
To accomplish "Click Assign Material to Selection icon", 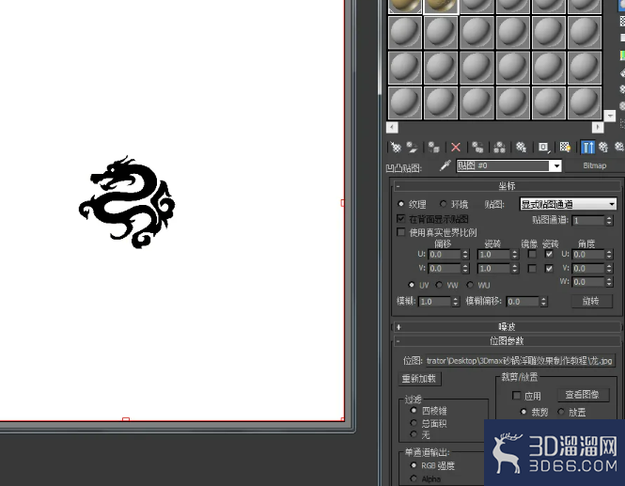I will pyautogui.click(x=434, y=148).
